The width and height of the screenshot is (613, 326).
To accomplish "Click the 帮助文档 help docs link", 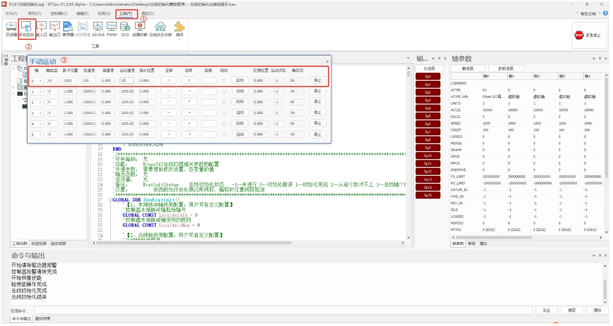I will pyautogui.click(x=588, y=13).
